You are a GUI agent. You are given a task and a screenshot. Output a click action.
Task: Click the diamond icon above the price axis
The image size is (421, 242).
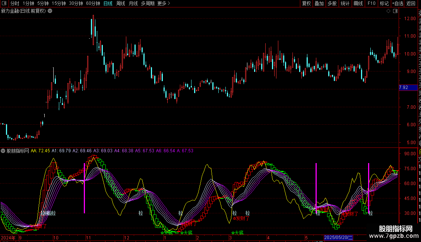point(388,11)
